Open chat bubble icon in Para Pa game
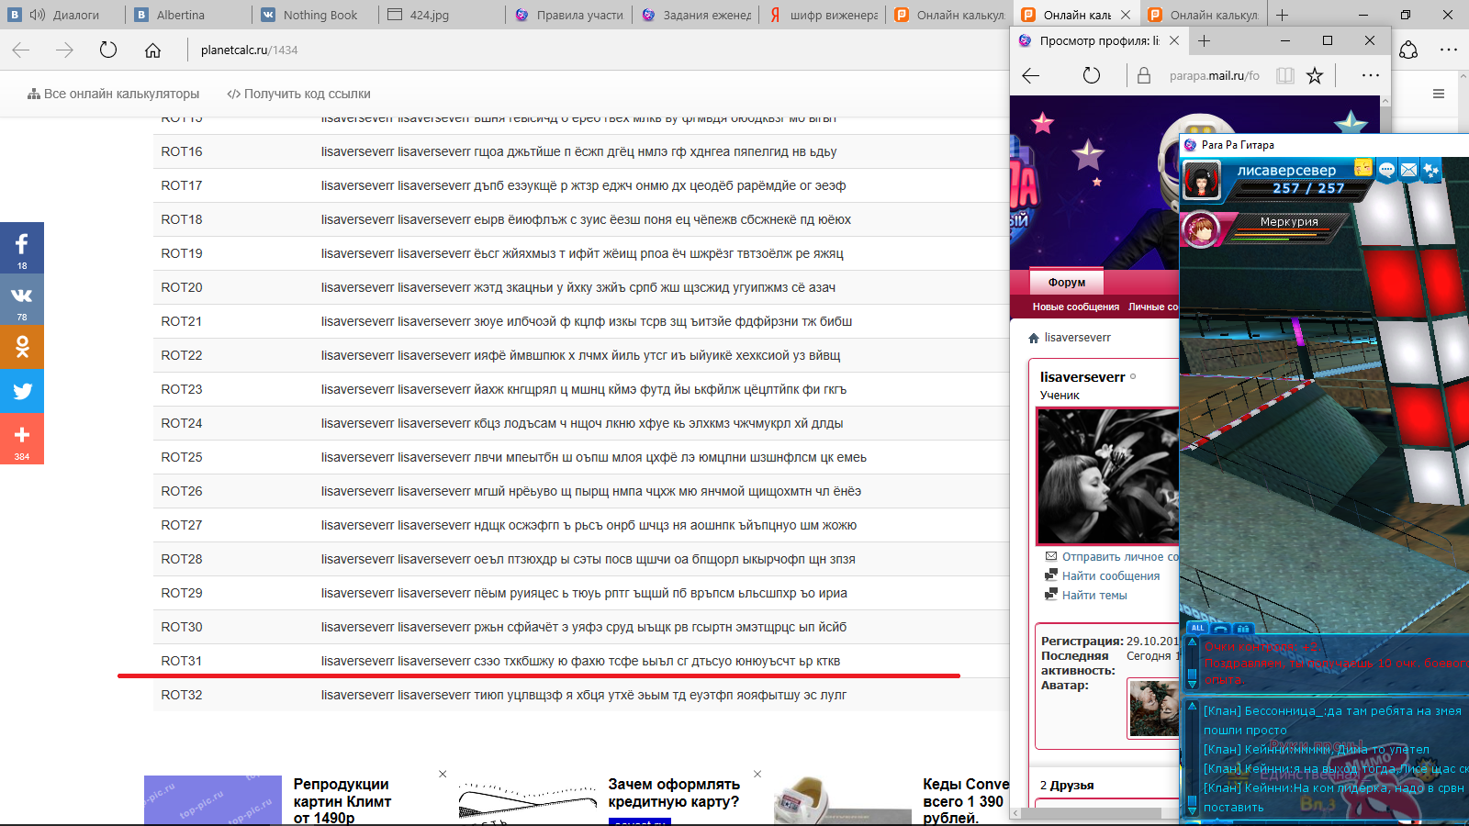This screenshot has width=1469, height=826. (1386, 169)
